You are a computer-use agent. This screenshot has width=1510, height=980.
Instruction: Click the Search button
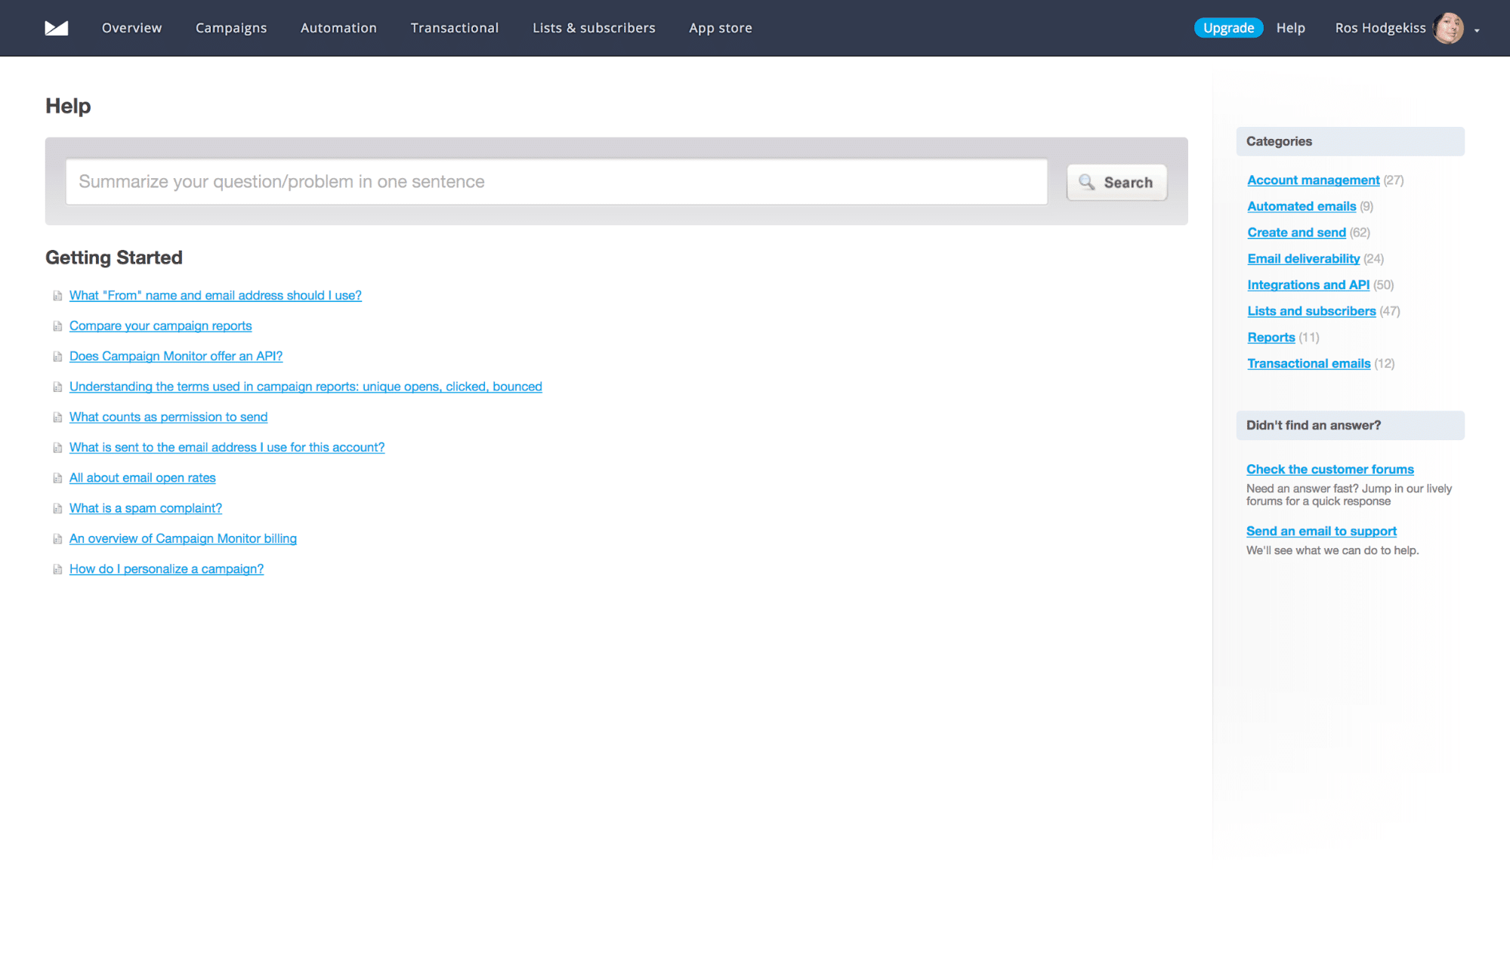click(1116, 182)
